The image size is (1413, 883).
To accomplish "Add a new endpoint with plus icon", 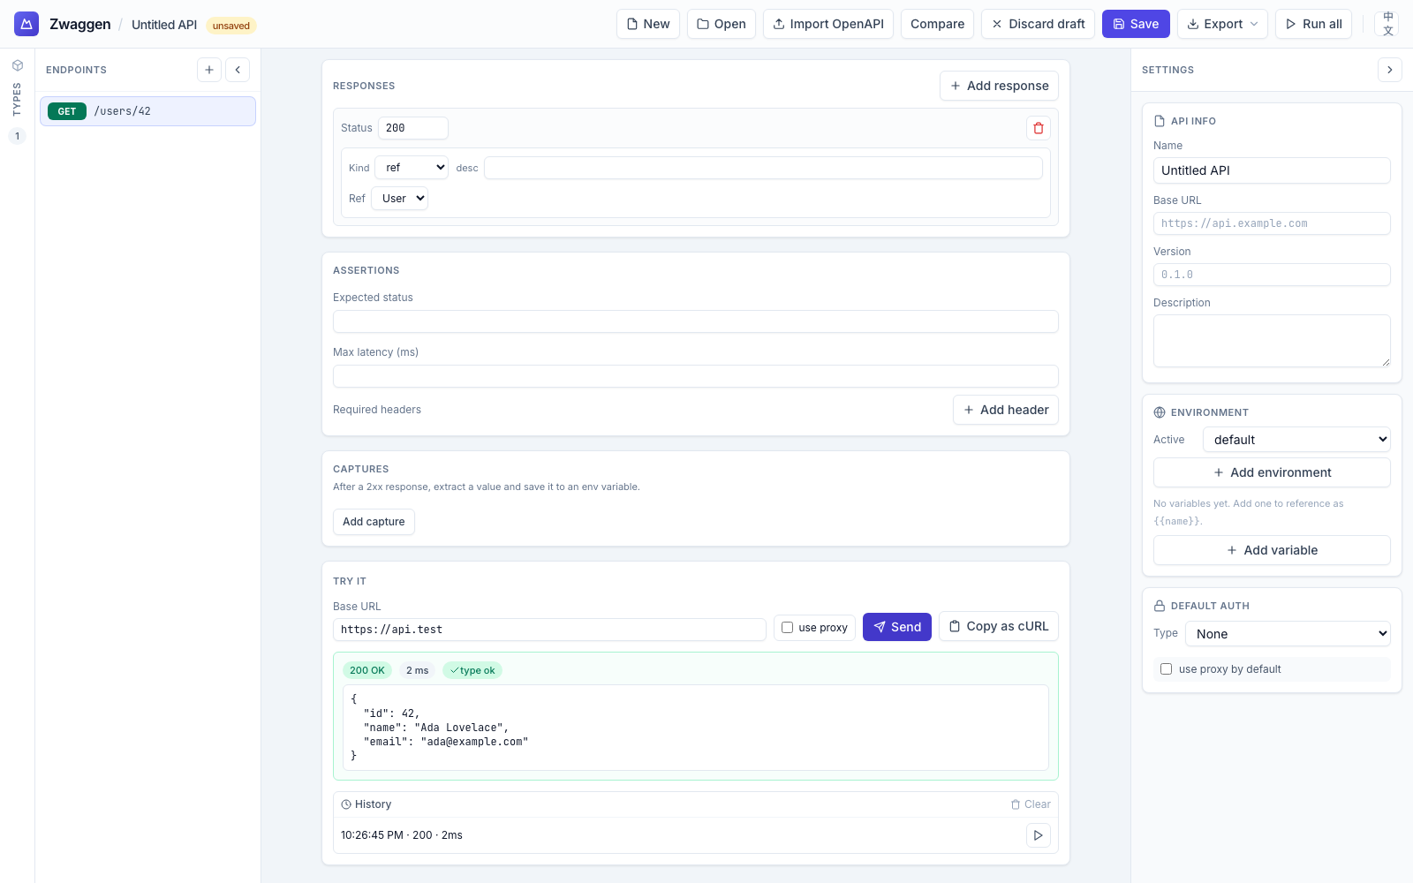I will coord(209,70).
